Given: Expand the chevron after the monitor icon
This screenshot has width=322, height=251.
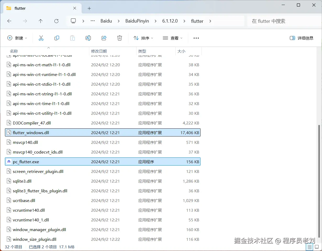Looking at the screenshot, I should click(83, 21).
